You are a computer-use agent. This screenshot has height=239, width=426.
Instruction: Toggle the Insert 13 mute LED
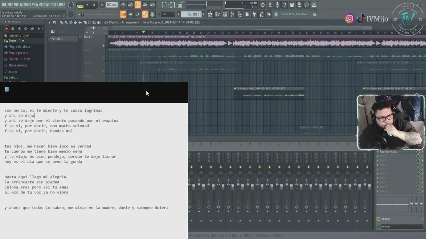(x=191, y=167)
